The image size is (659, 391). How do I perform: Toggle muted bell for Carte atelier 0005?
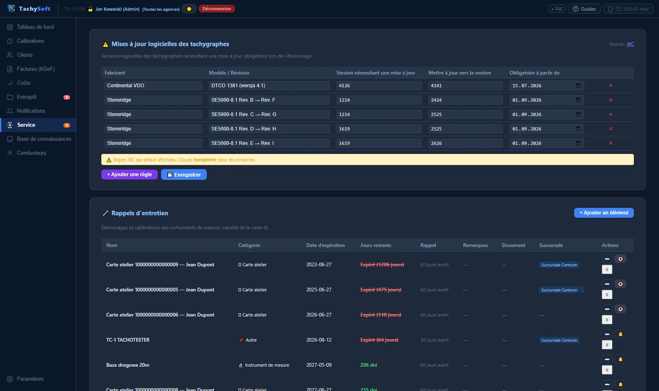(x=620, y=284)
